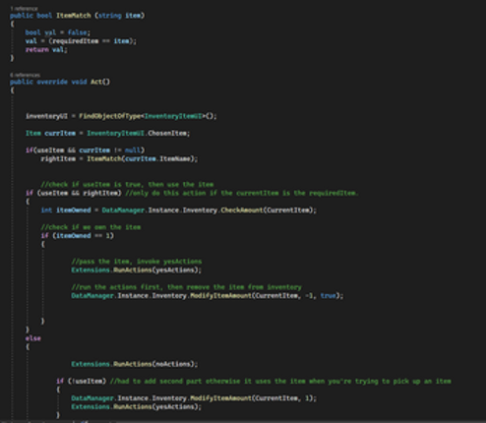Click the last Extensions.RunActions(yesActions) line

click(x=136, y=406)
